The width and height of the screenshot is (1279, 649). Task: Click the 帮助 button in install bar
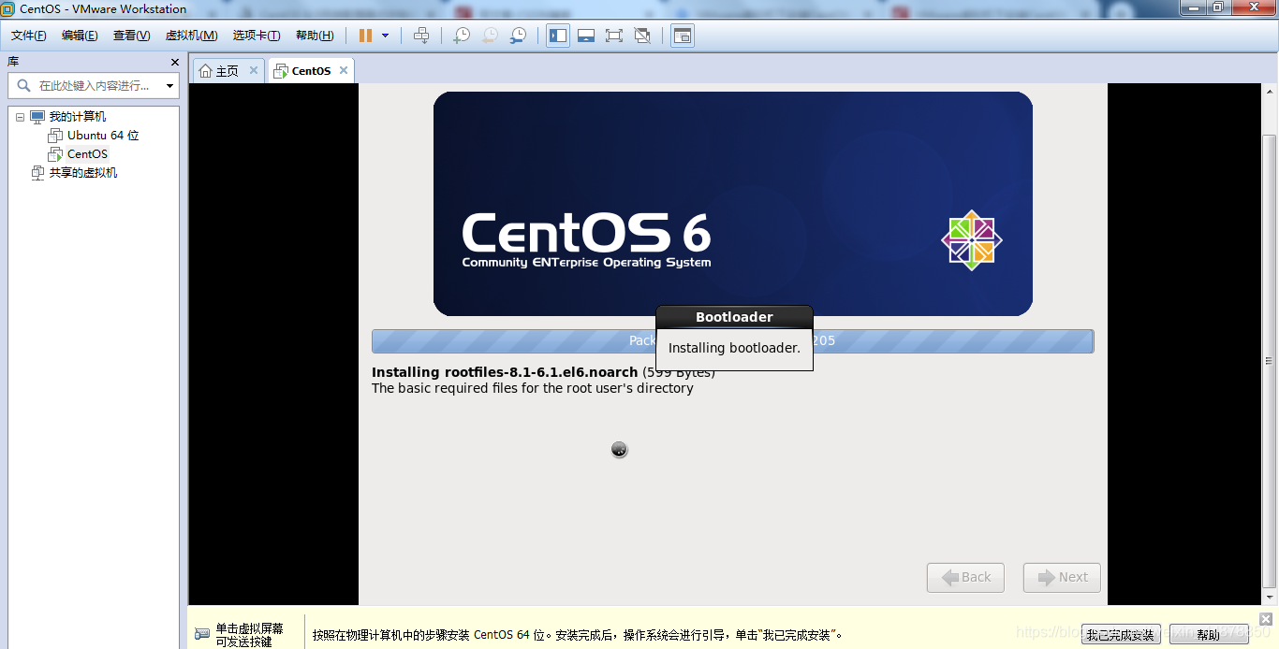pyautogui.click(x=1208, y=635)
